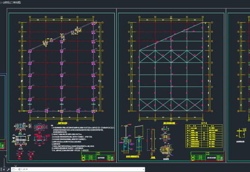This screenshot has width=250, height=172.
Task: Open the viewport [-] controls menu
Action: point(1,2)
